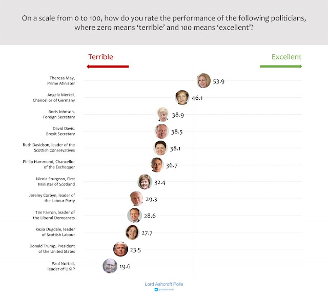
Task: Select Tim Farron's portrait marker
Action: 134,216
